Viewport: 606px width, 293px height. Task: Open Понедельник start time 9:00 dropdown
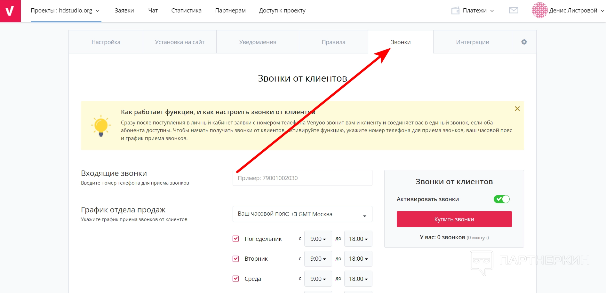[x=318, y=239]
